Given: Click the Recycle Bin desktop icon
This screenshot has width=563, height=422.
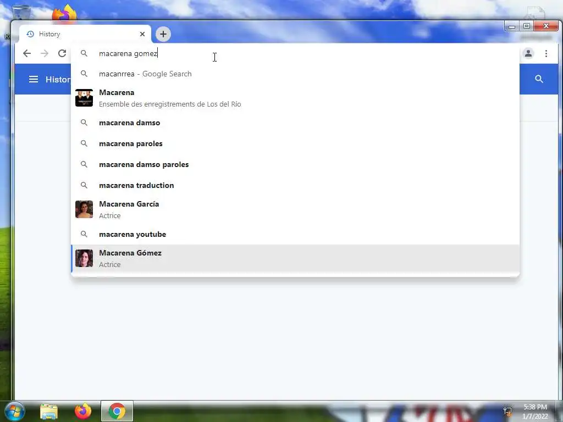Looking at the screenshot, I should click(x=21, y=12).
